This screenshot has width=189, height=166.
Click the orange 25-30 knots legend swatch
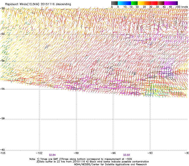(148, 3)
